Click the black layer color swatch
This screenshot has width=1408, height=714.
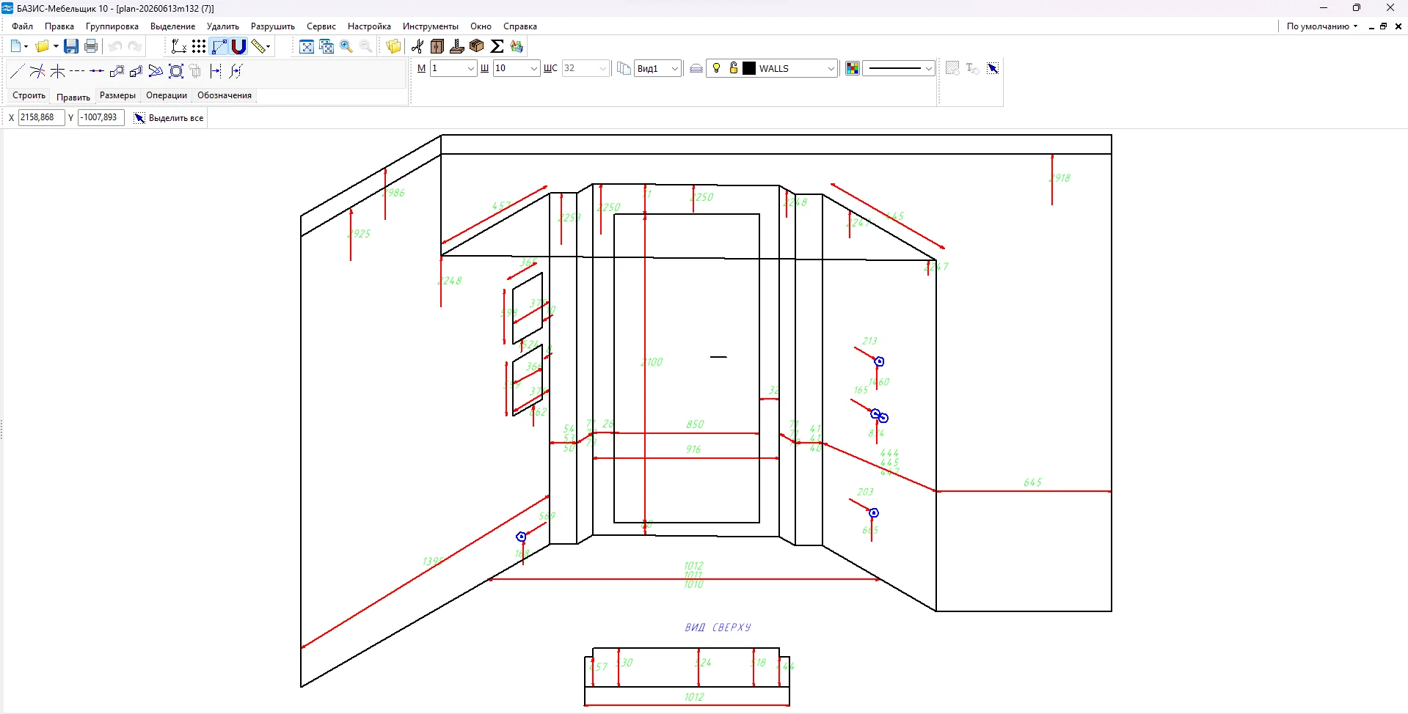tap(749, 68)
